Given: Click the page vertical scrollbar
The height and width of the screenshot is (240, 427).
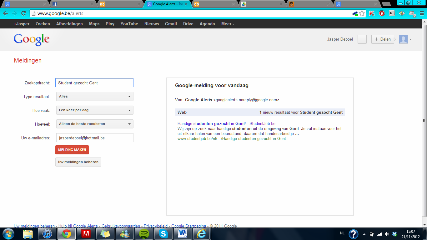Looking at the screenshot, I should 424,121.
